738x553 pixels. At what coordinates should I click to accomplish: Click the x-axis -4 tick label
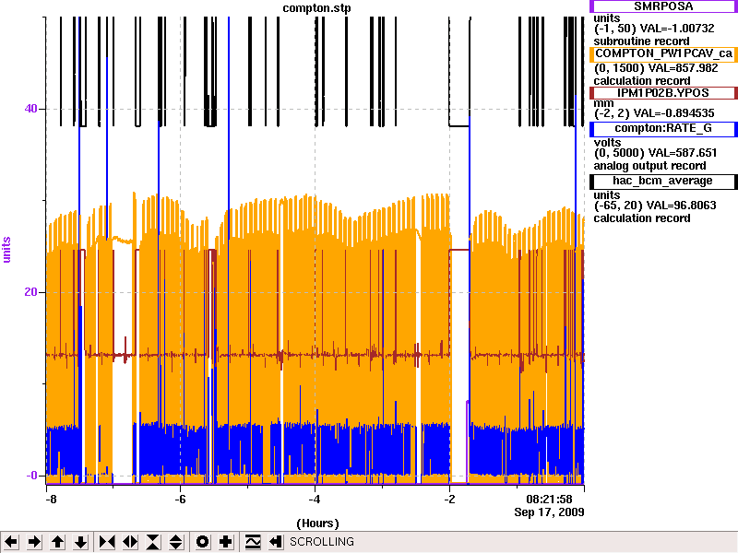click(315, 500)
